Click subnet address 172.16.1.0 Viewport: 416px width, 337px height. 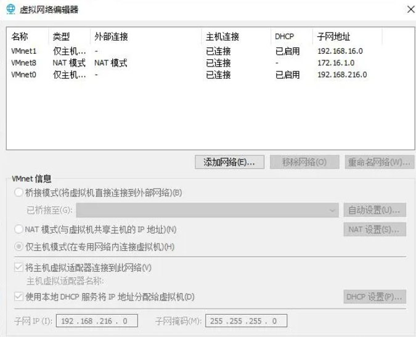click(336, 63)
